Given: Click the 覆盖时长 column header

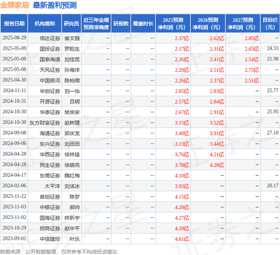Looking at the screenshot, I should tap(143, 23).
